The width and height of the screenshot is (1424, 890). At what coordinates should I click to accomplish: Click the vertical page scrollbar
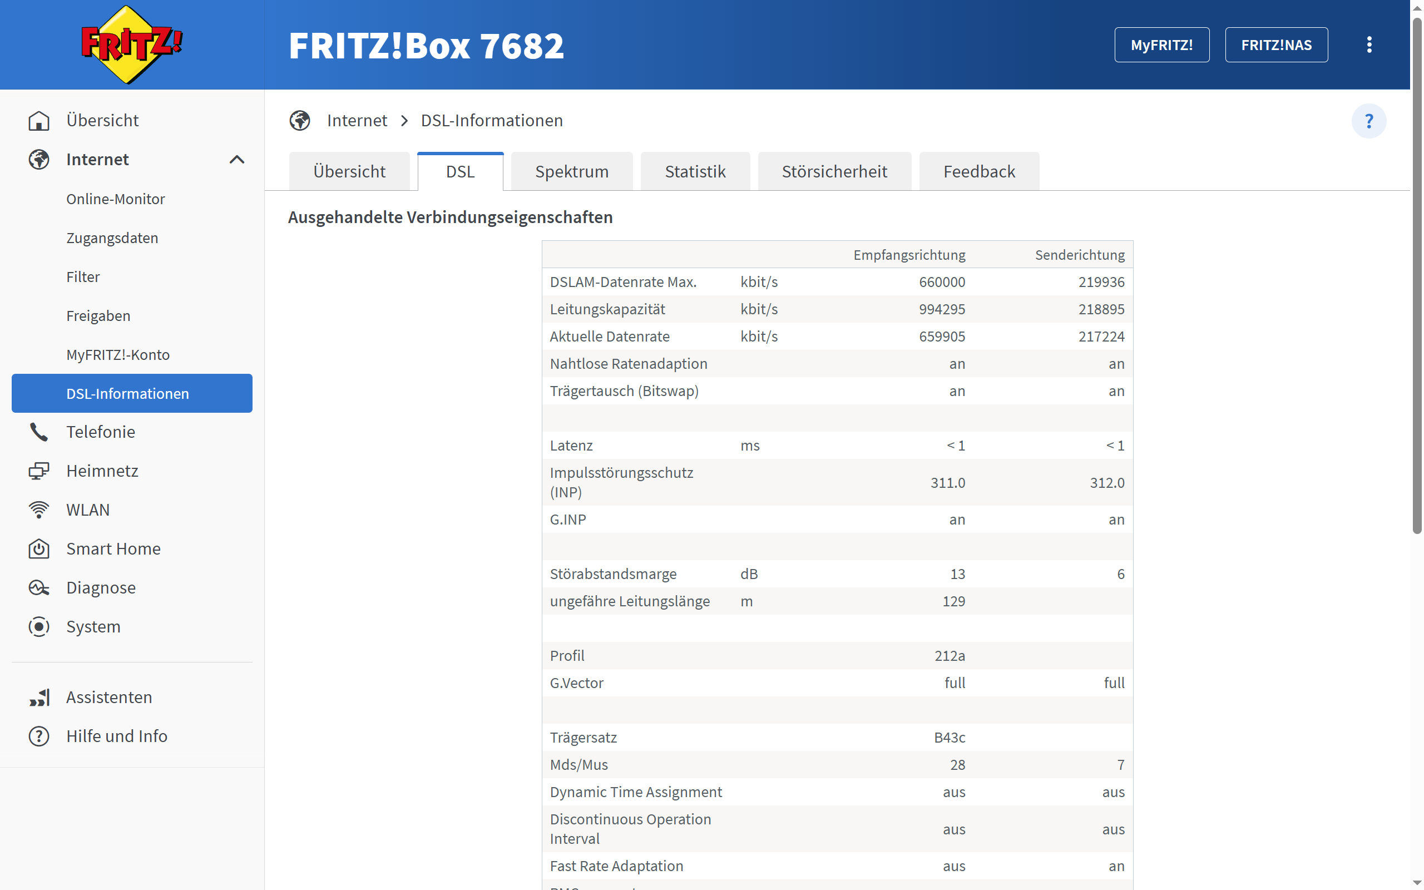pos(1416,276)
